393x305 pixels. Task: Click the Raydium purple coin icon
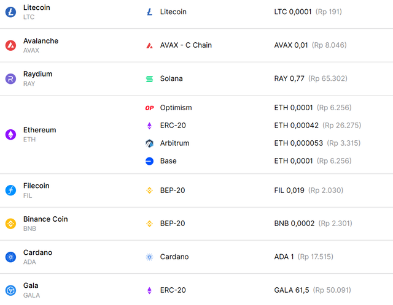[x=11, y=79]
